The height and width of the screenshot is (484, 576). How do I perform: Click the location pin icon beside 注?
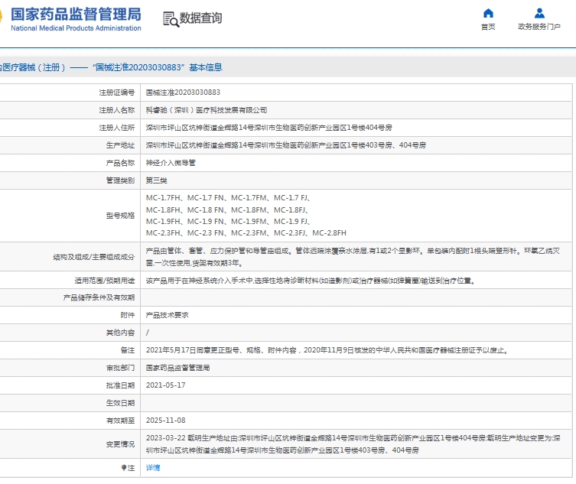pos(124,468)
